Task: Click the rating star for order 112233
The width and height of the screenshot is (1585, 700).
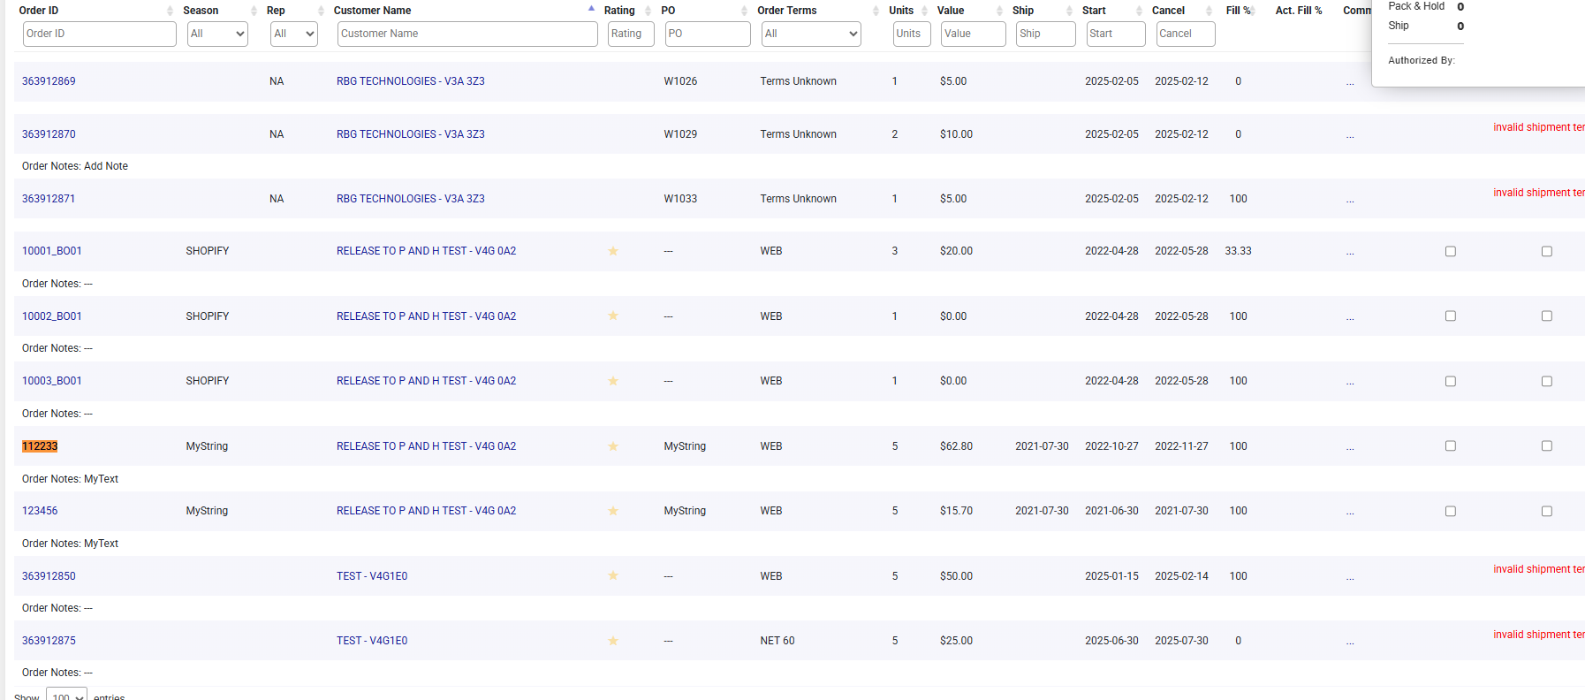Action: [613, 446]
